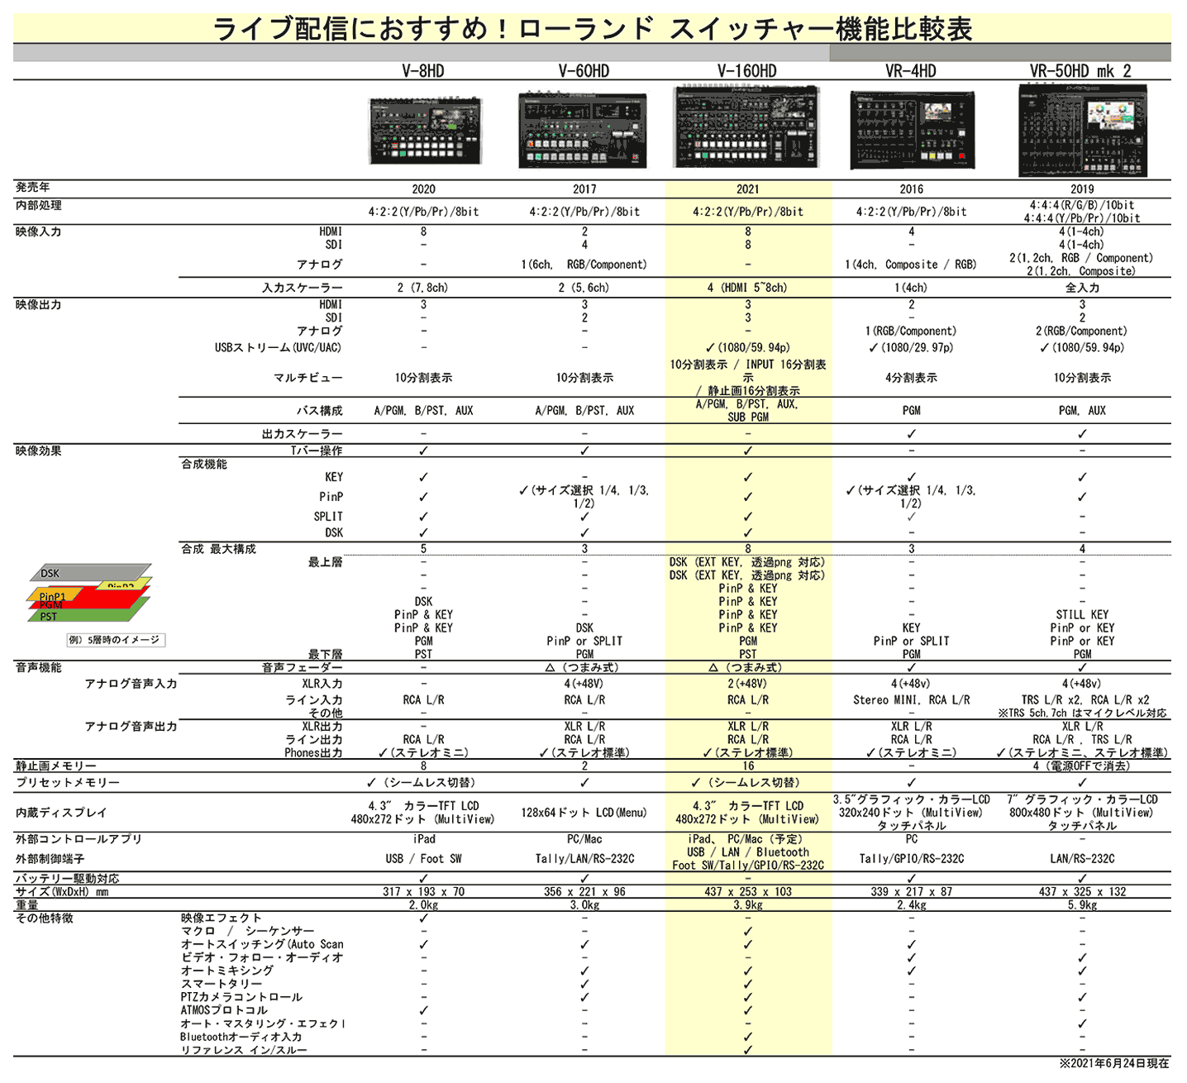Click the 映像出力 section label
The image size is (1187, 1083).
tap(39, 304)
